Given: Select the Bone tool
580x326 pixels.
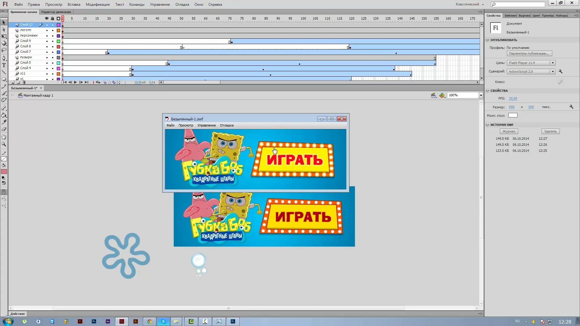Looking at the screenshot, I should (x=4, y=108).
